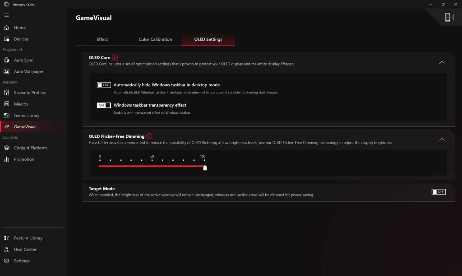The width and height of the screenshot is (462, 276).
Task: Click the Aura Sync icon
Action: (6, 60)
